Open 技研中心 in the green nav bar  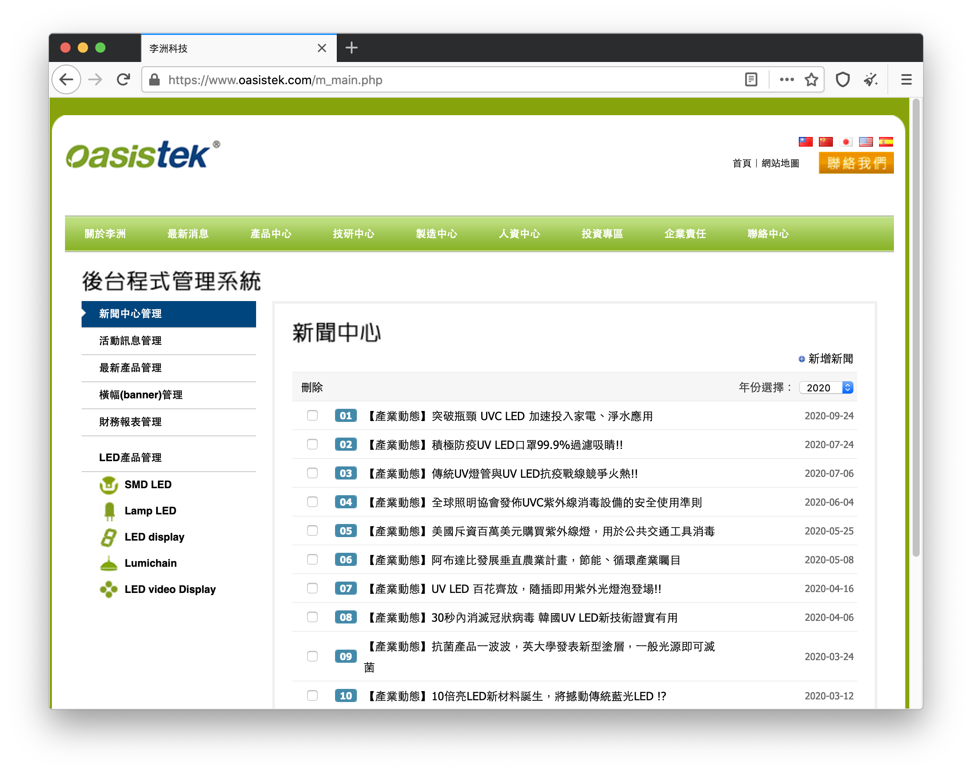pos(354,233)
